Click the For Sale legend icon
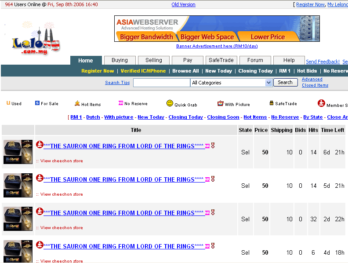This screenshot has width=348, height=263. coord(37,103)
